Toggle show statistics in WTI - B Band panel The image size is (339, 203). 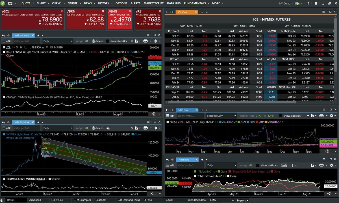point(107,41)
